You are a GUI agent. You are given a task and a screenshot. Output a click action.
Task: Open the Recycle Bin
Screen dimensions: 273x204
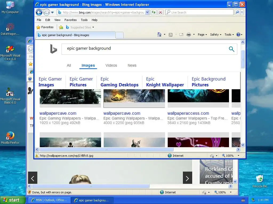point(260,181)
